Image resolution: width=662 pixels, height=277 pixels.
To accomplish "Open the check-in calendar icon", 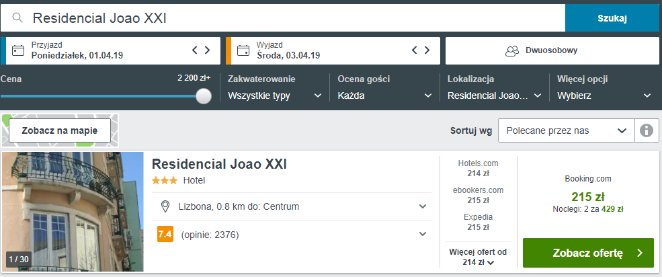I will [x=18, y=50].
